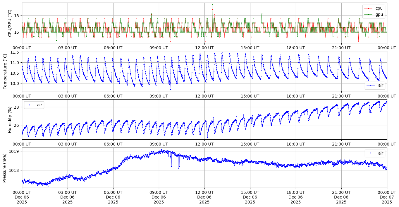Image resolution: width=399 pixels, height=207 pixels.
Task: Click the 11.5 tick on the temperature axis
Action: tap(14, 52)
